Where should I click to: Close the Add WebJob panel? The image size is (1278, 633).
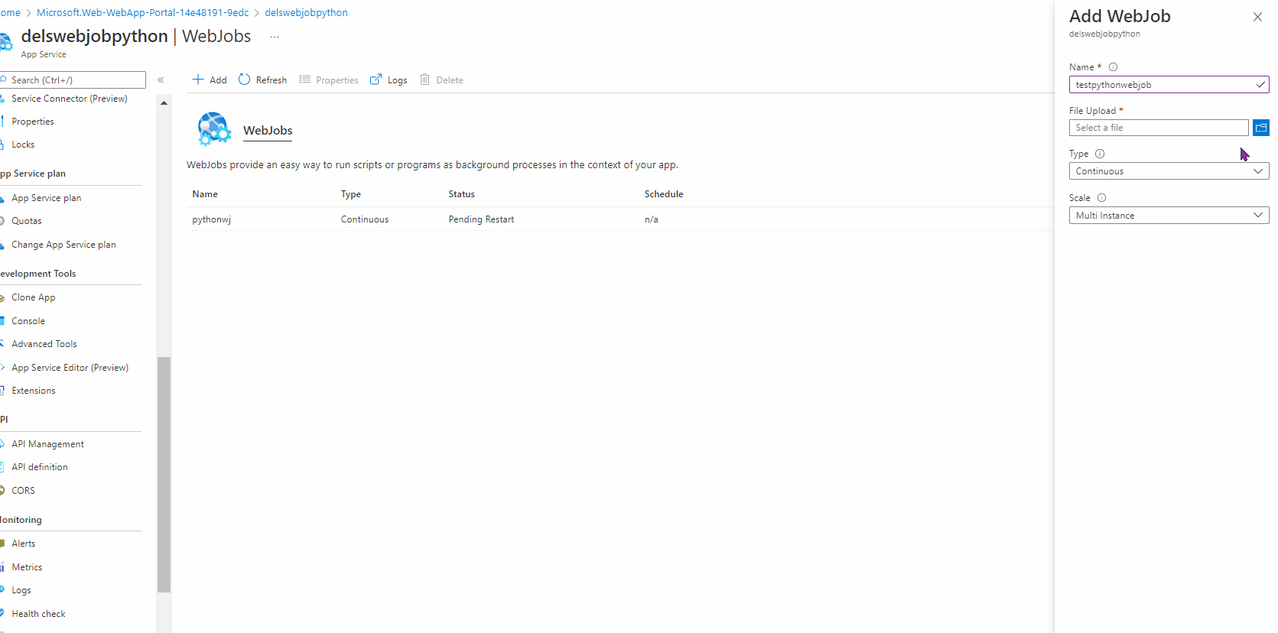coord(1257,17)
